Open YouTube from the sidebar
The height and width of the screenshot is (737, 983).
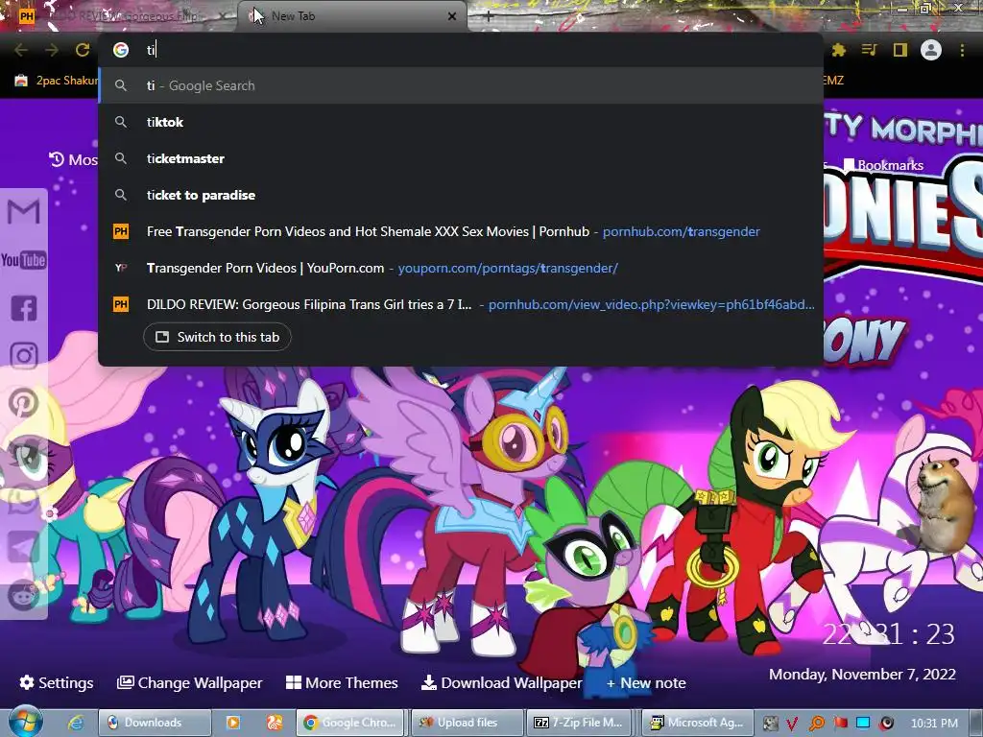click(24, 260)
